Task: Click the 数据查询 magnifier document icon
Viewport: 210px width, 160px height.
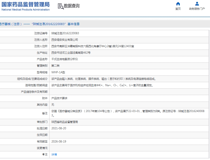Action: coord(61,6)
